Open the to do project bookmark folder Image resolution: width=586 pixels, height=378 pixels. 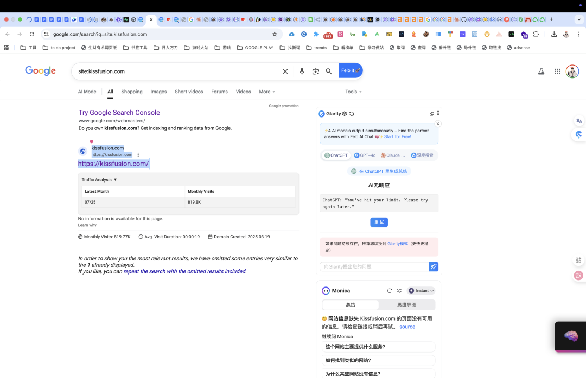click(59, 48)
